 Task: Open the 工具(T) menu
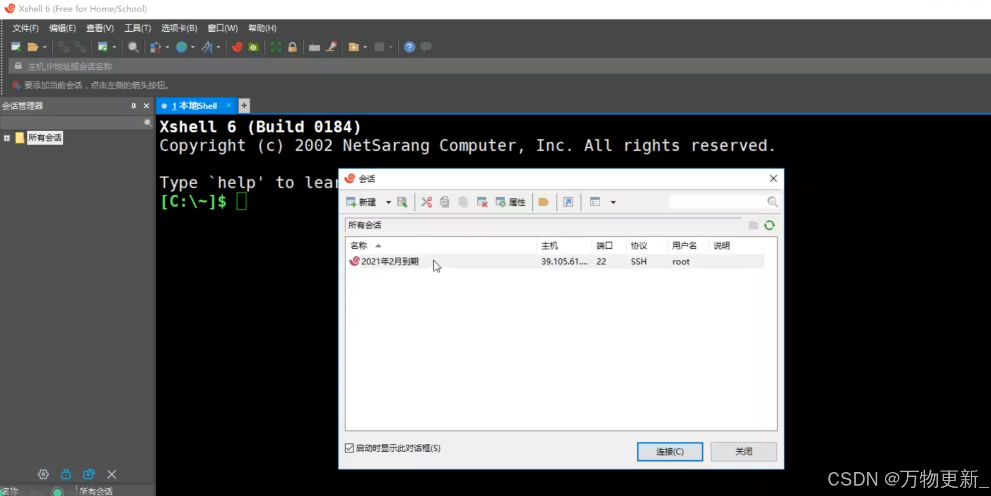pyautogui.click(x=137, y=28)
